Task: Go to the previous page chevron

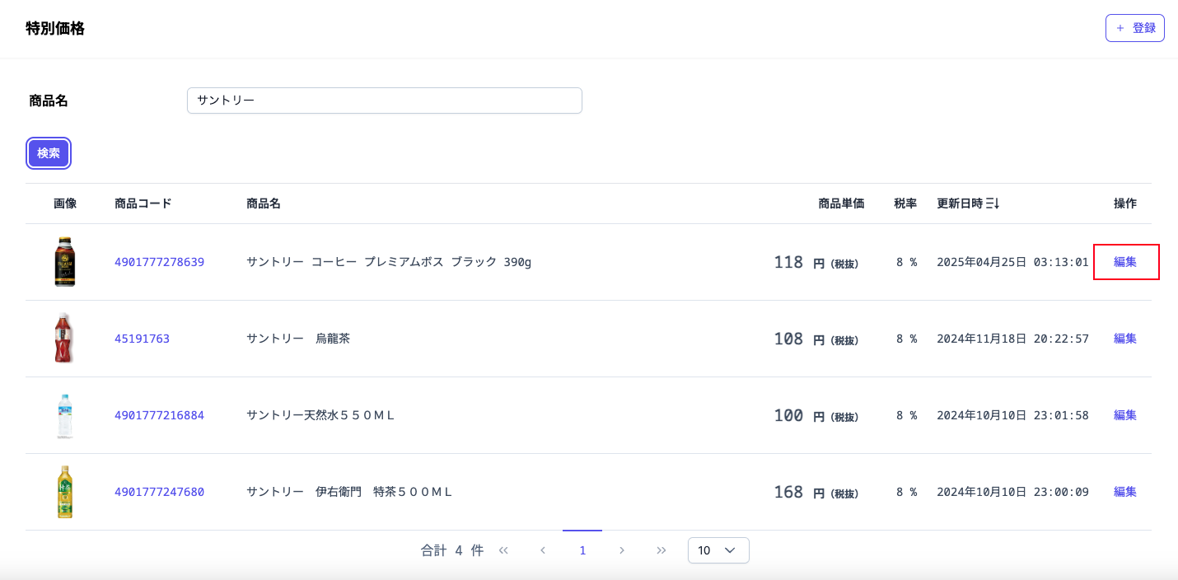Action: click(x=543, y=550)
